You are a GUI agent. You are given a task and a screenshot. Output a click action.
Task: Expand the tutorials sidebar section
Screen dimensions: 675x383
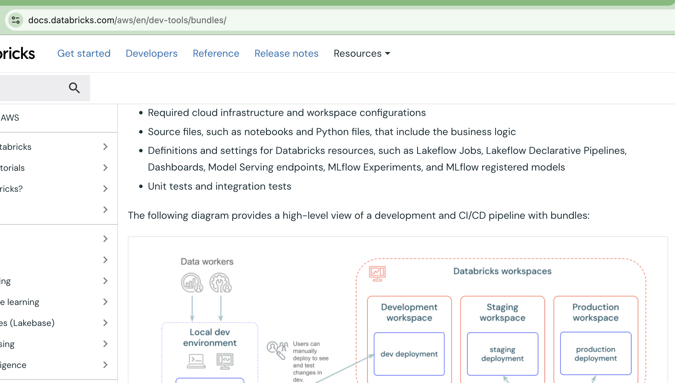click(105, 168)
